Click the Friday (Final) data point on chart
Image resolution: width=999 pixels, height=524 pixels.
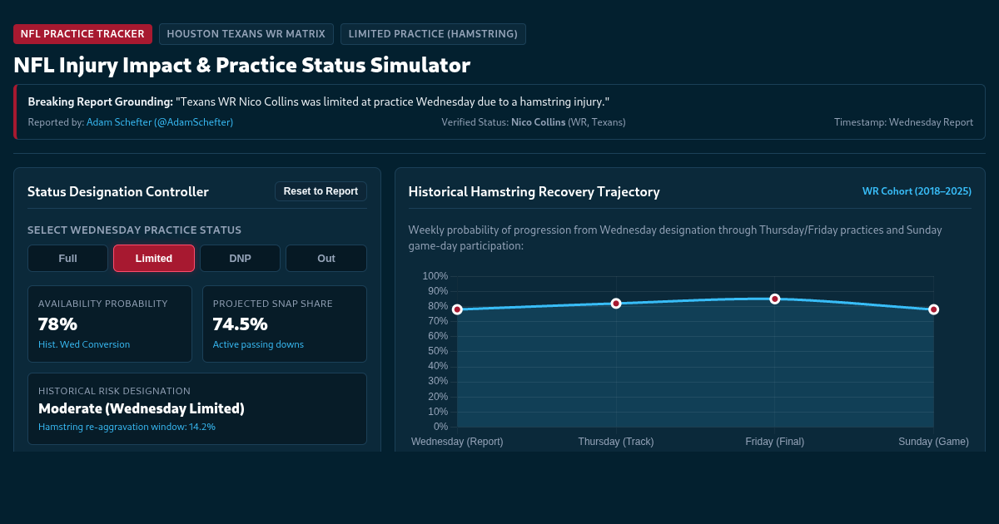pos(775,299)
